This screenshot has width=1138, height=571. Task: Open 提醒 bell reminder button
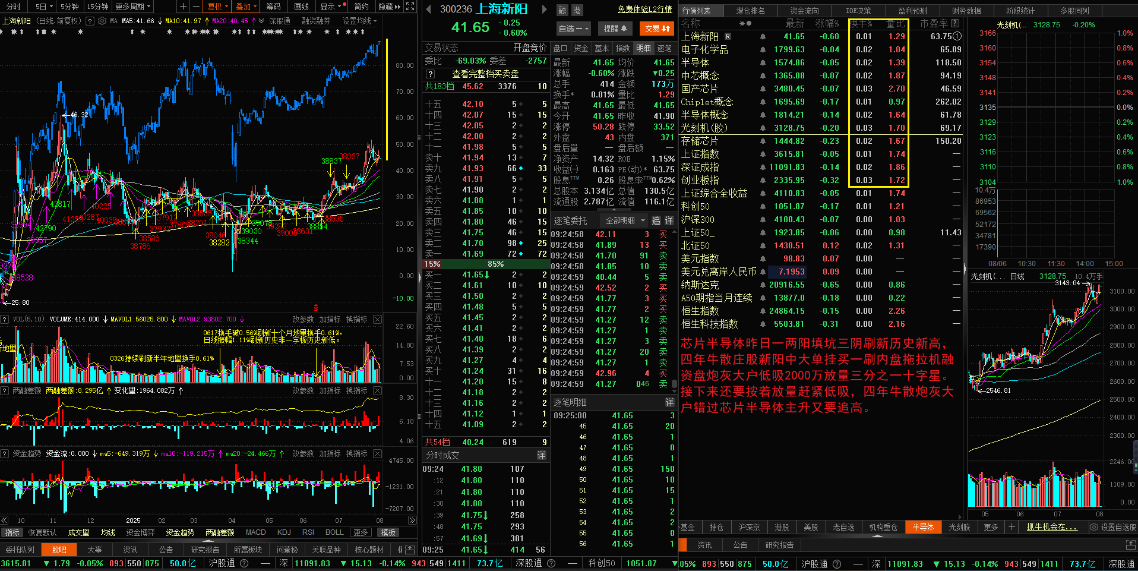pyautogui.click(x=616, y=29)
